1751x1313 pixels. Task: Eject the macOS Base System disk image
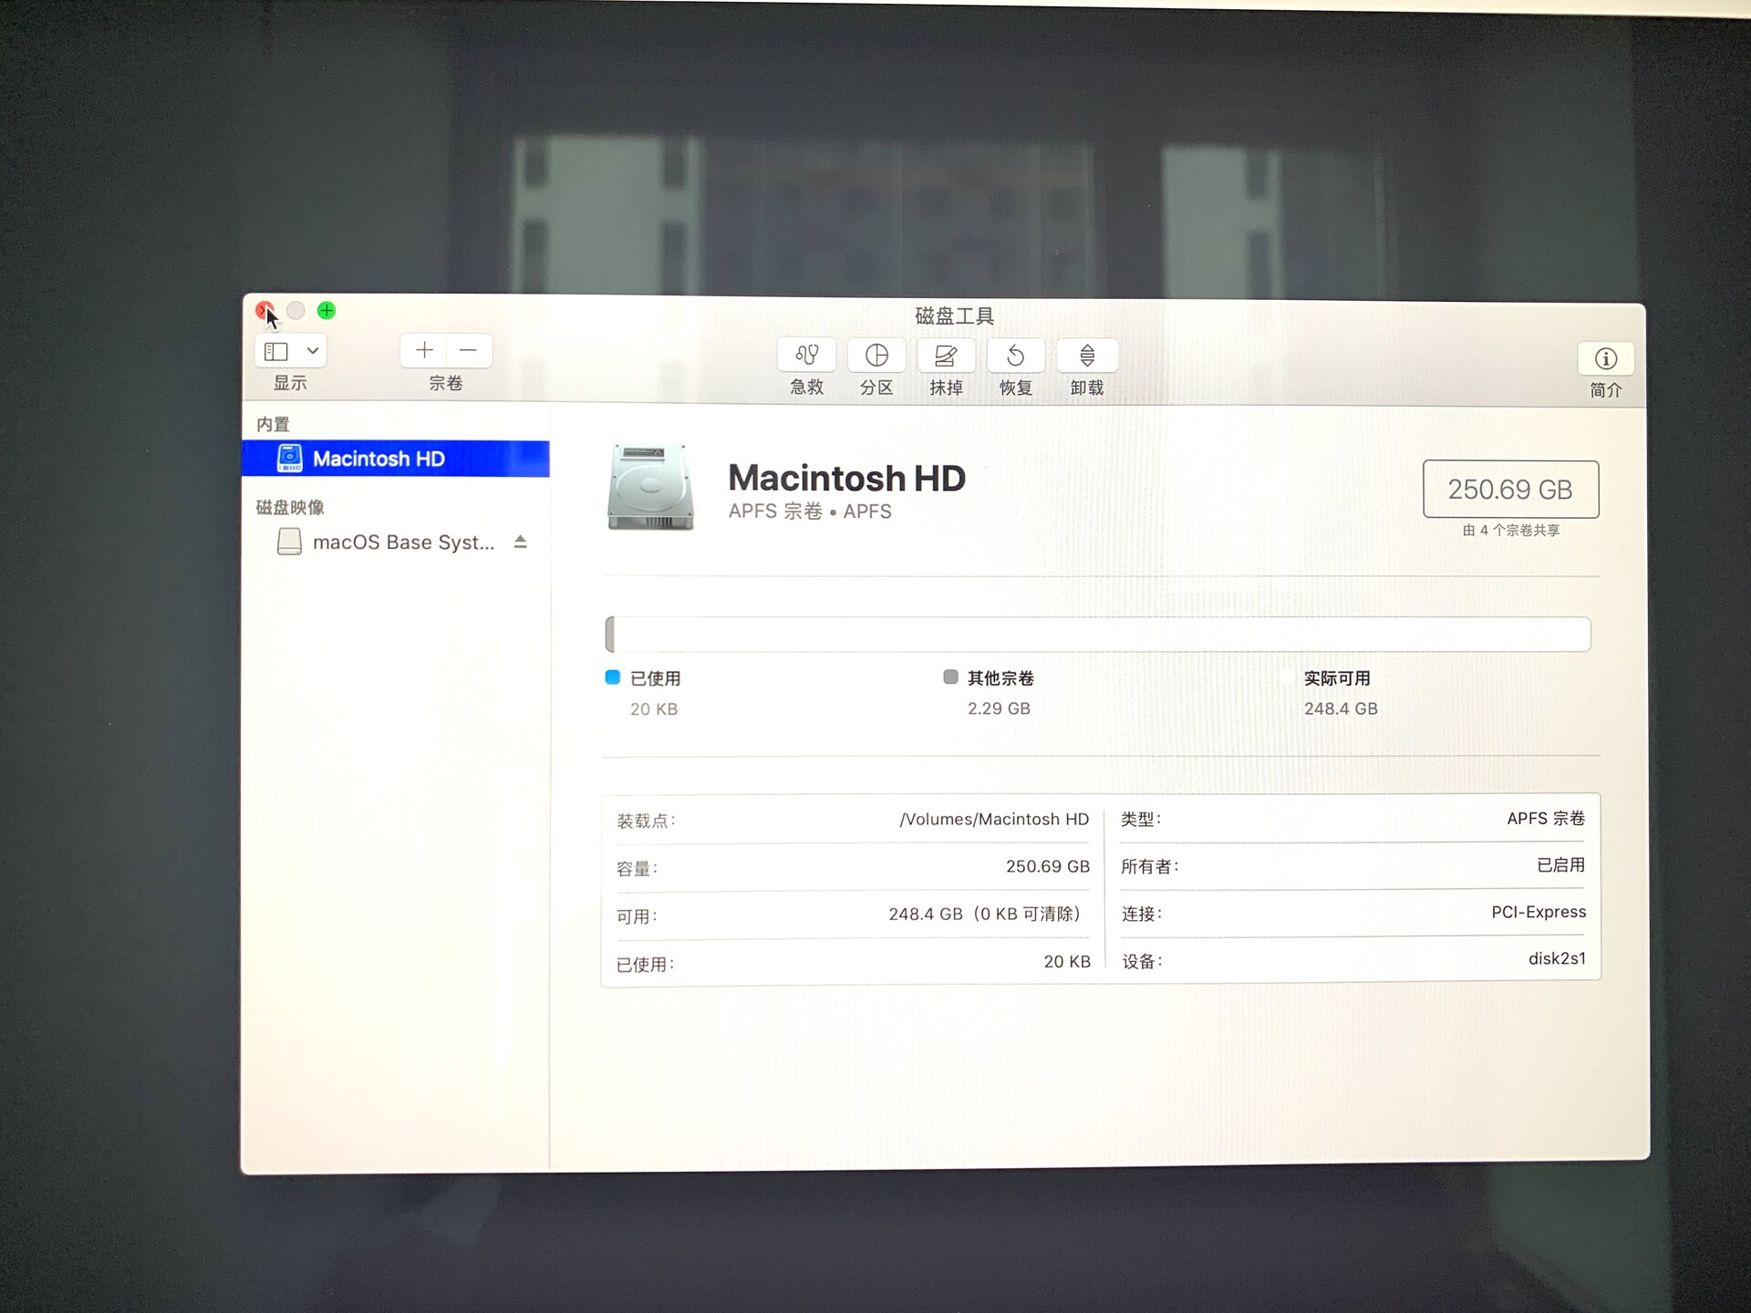520,542
